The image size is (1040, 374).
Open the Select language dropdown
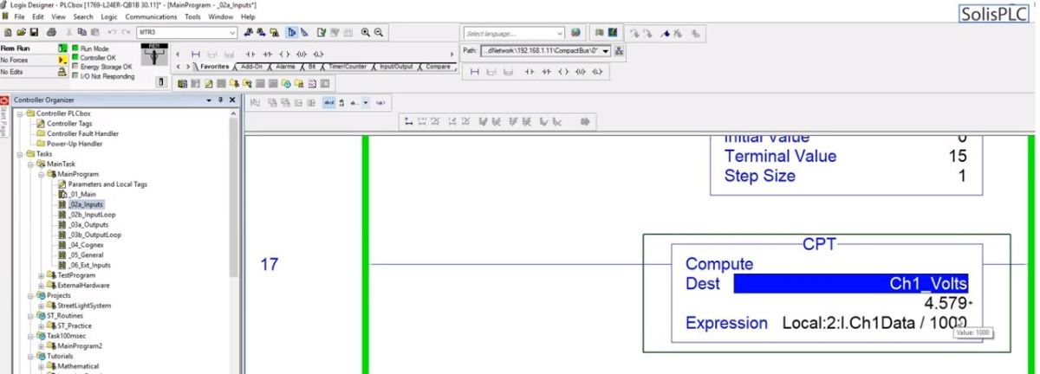click(560, 33)
